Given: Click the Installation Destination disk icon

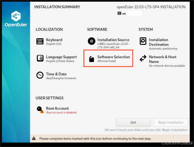Looking at the screenshot, I should coord(143,41).
